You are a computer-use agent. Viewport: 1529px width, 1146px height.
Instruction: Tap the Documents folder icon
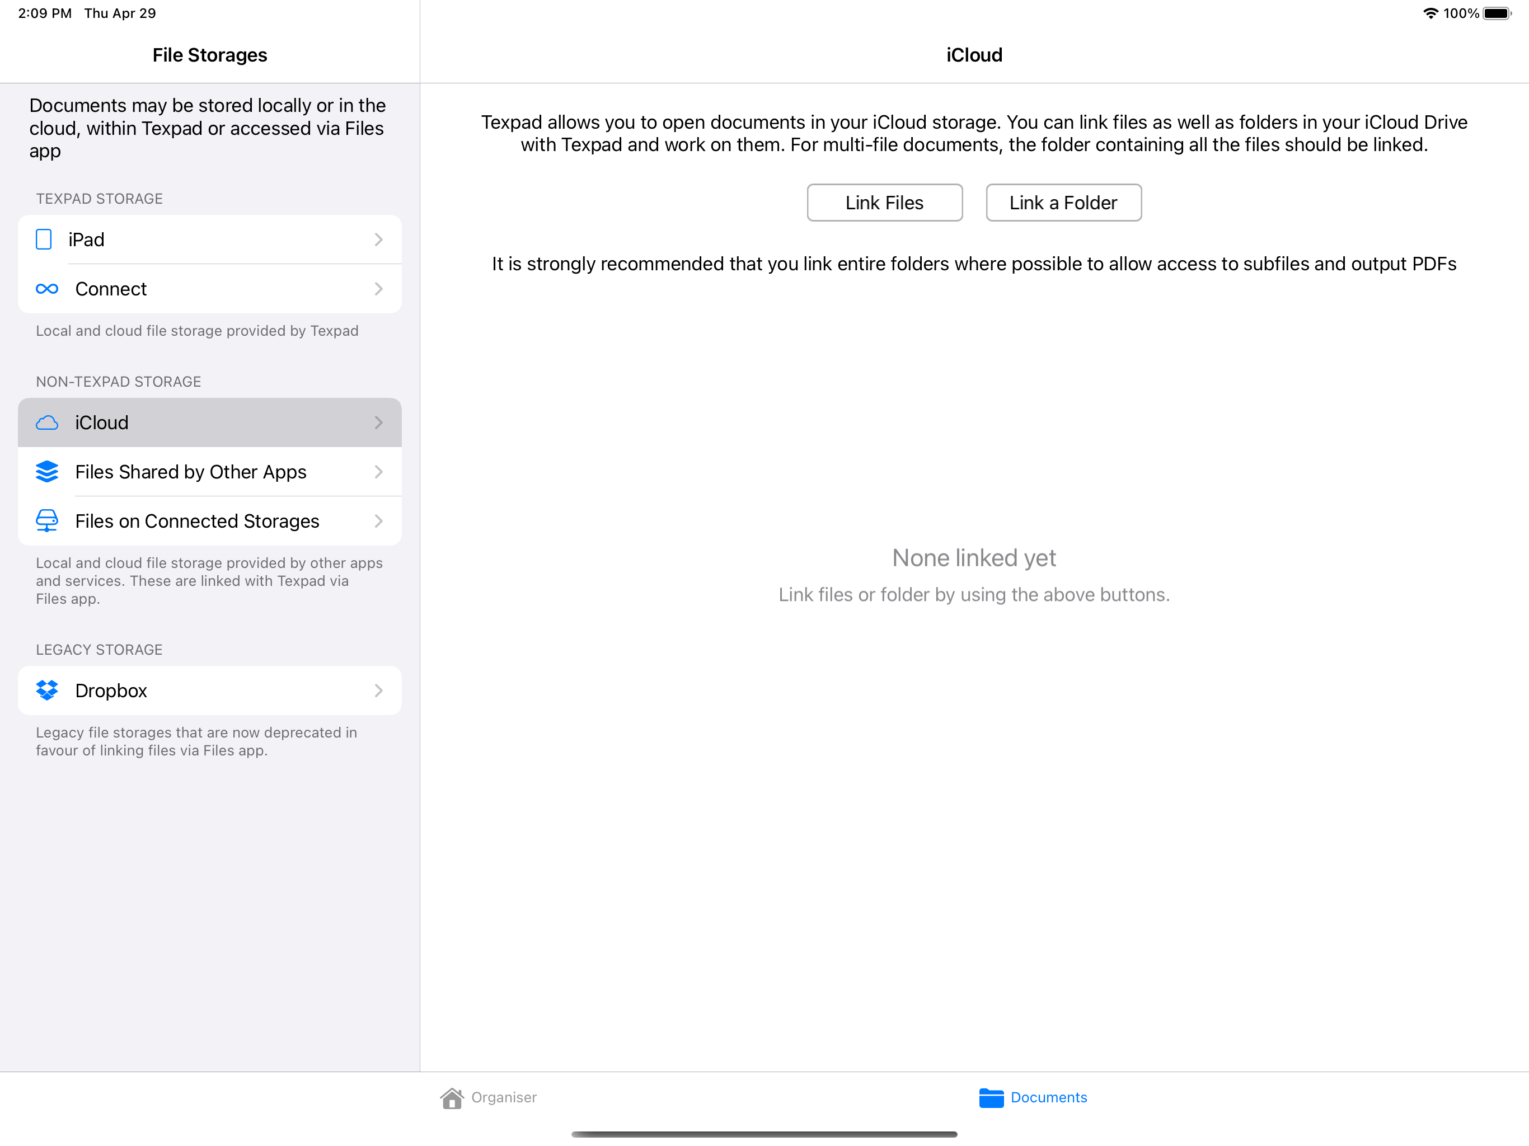(x=991, y=1098)
